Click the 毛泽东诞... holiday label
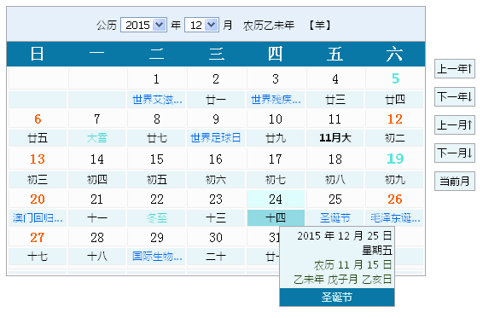 (x=395, y=218)
